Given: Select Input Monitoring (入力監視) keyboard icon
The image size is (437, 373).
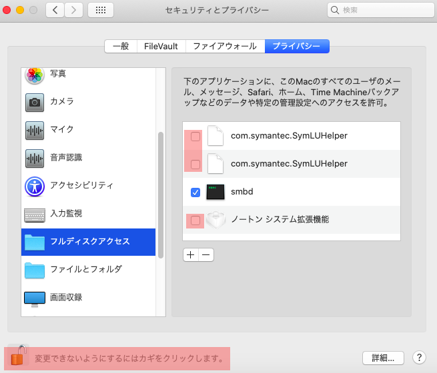Looking at the screenshot, I should coord(35,214).
